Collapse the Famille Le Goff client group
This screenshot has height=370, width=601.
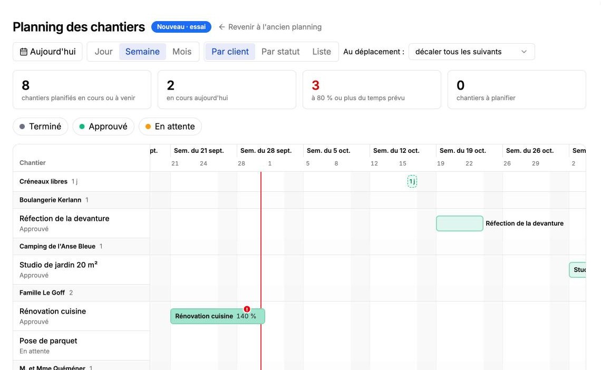tap(81, 293)
